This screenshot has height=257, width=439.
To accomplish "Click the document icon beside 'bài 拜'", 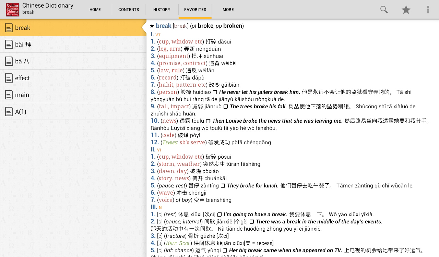I will point(9,44).
